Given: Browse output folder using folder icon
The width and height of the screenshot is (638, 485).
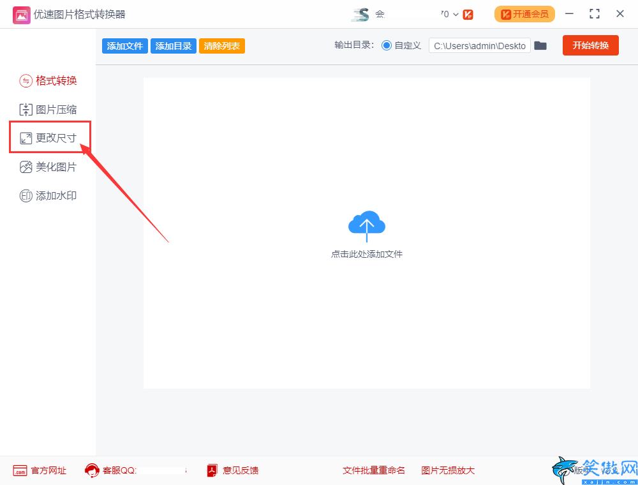Looking at the screenshot, I should 540,45.
